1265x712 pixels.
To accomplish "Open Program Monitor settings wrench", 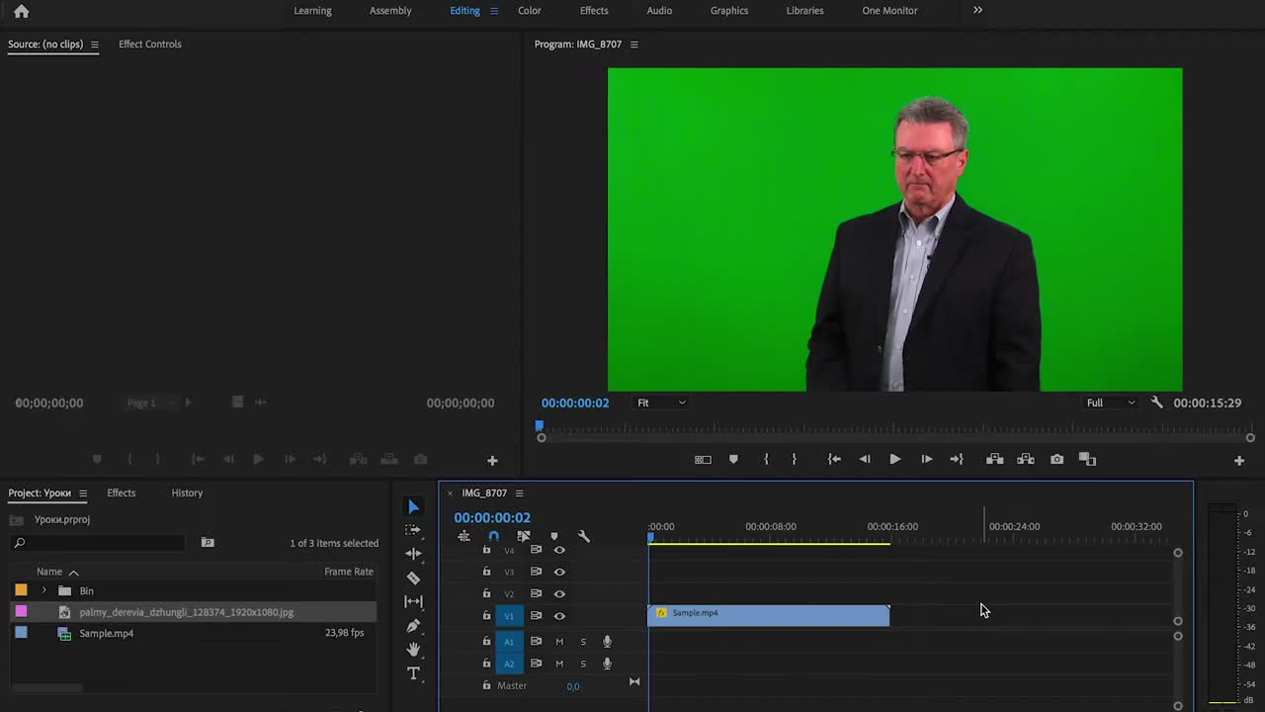I will [x=1156, y=402].
